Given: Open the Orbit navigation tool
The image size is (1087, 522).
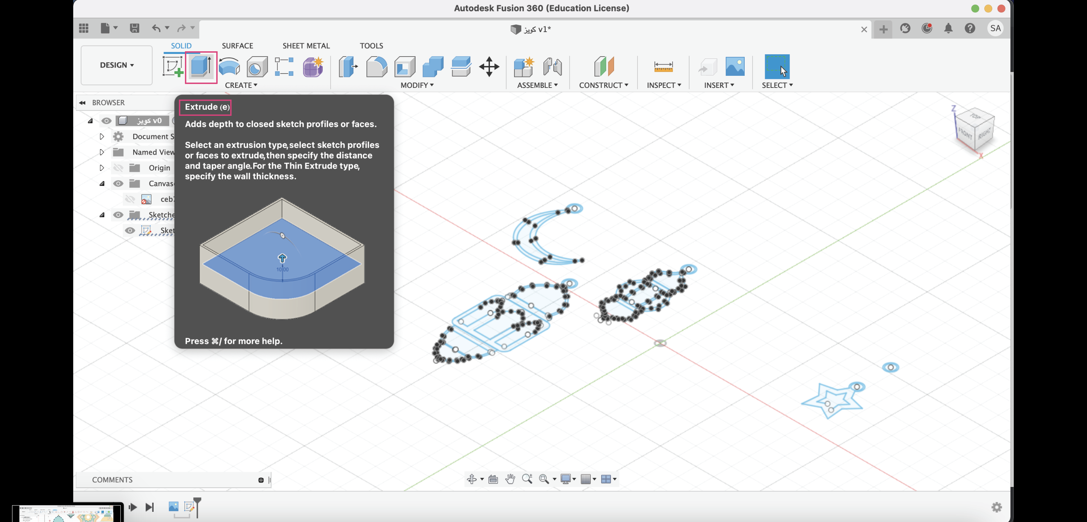Looking at the screenshot, I should (x=472, y=479).
